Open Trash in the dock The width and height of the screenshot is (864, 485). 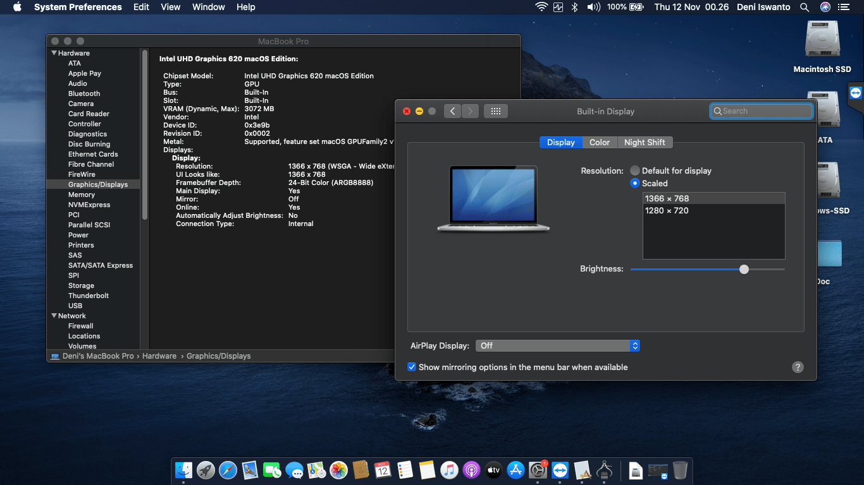click(680, 470)
